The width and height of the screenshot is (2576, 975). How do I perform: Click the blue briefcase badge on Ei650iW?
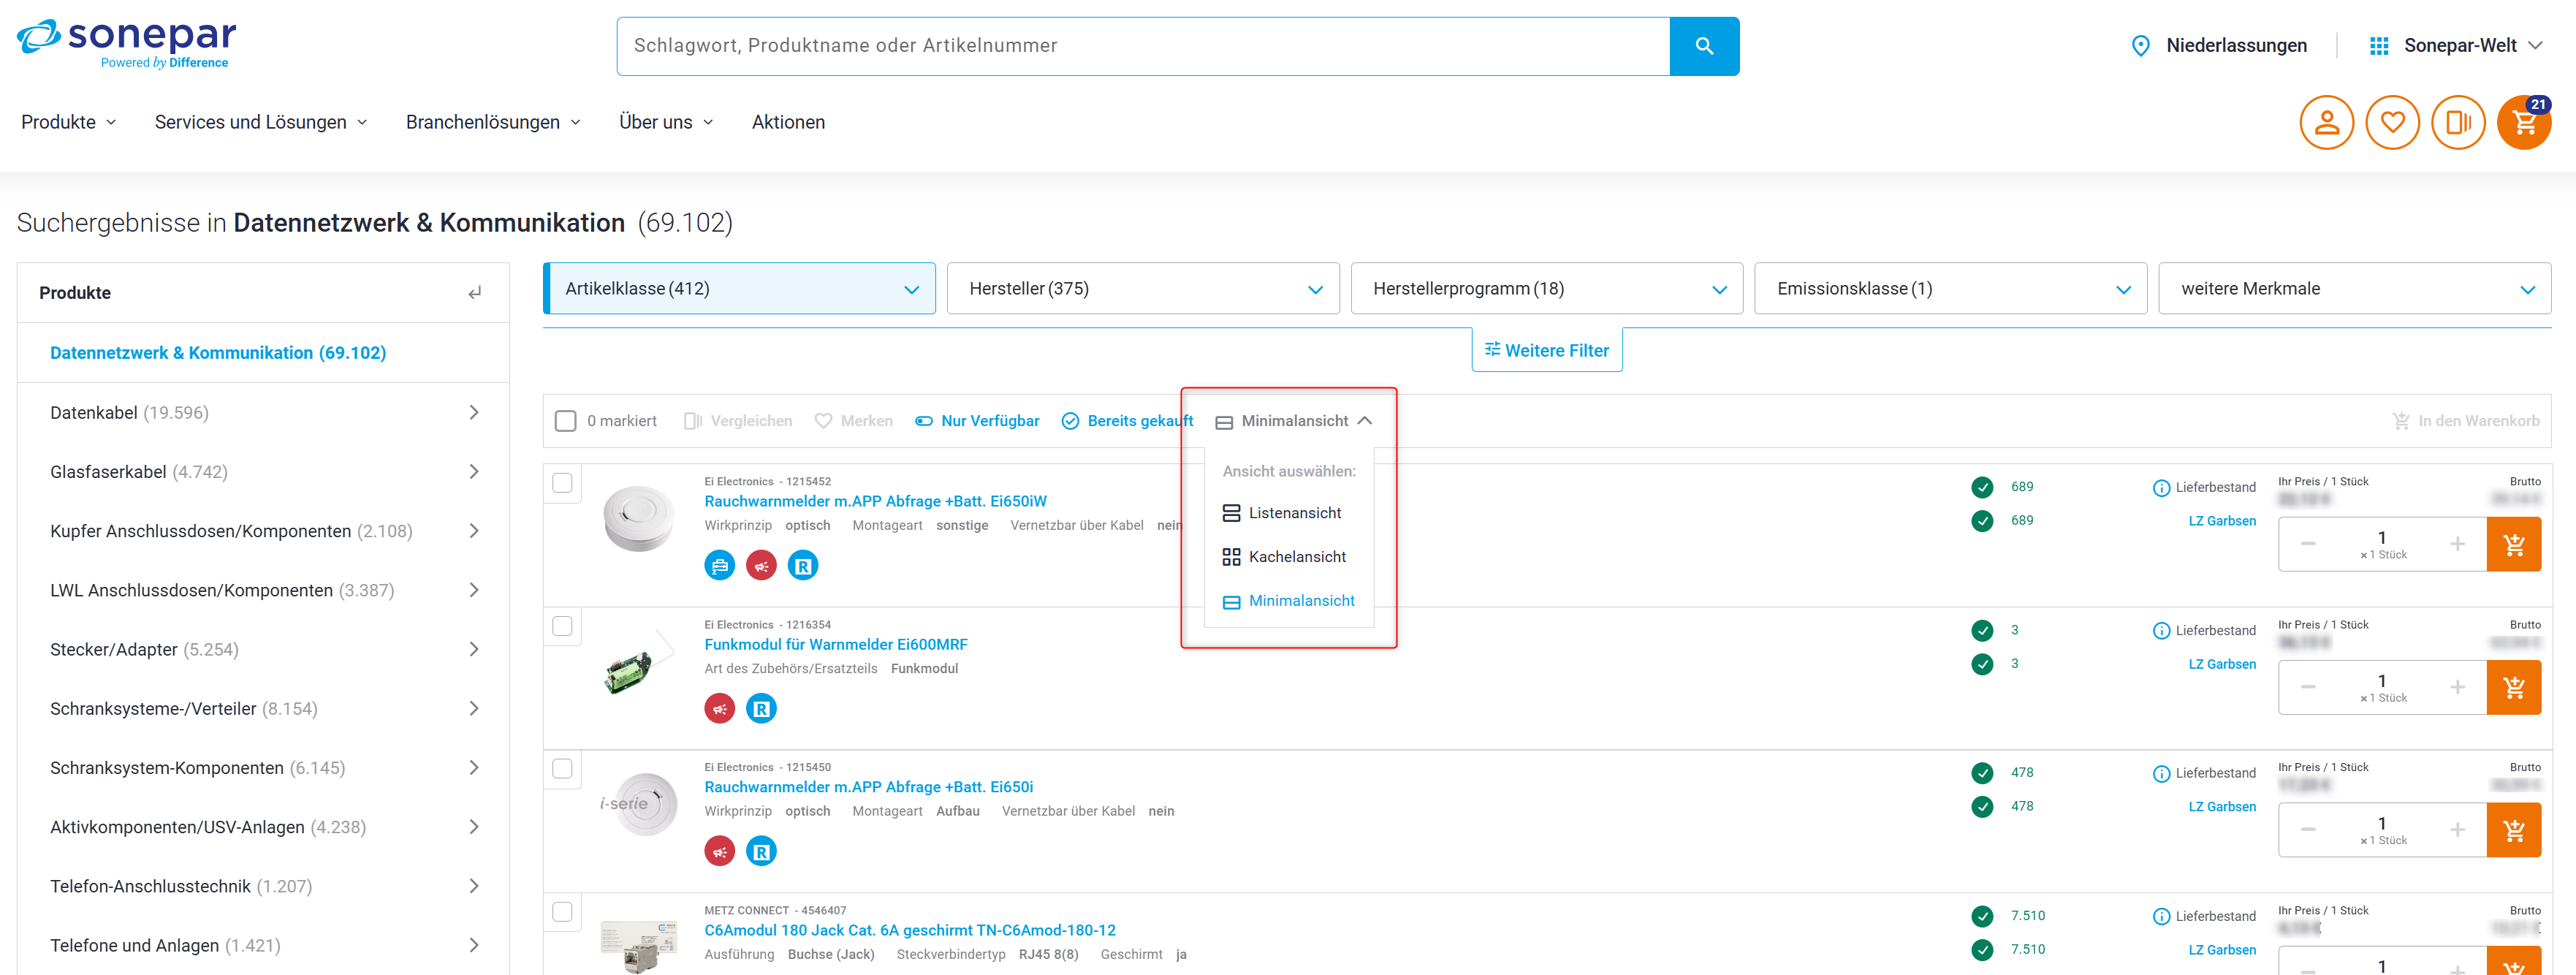(719, 566)
